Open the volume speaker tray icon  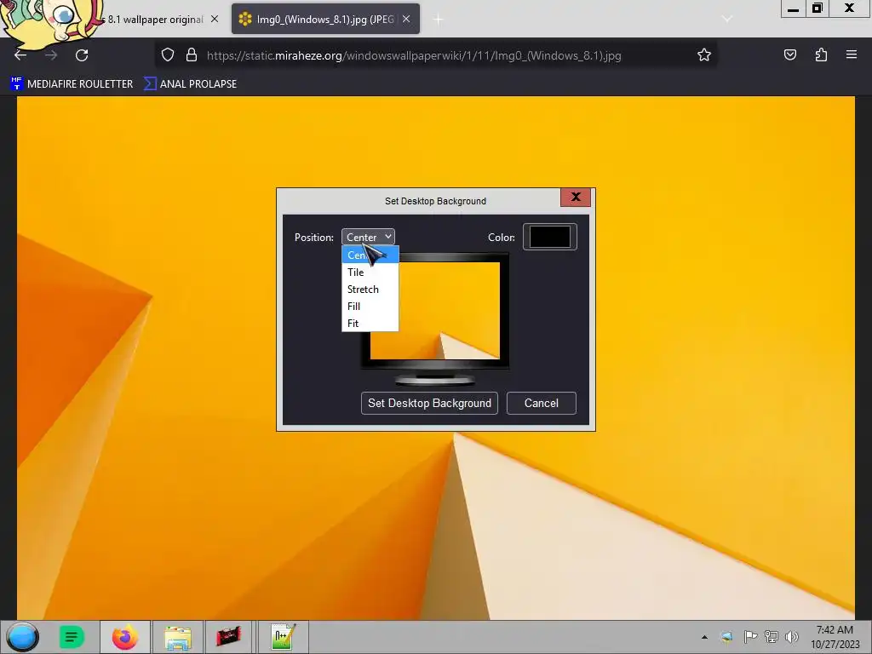pos(791,637)
